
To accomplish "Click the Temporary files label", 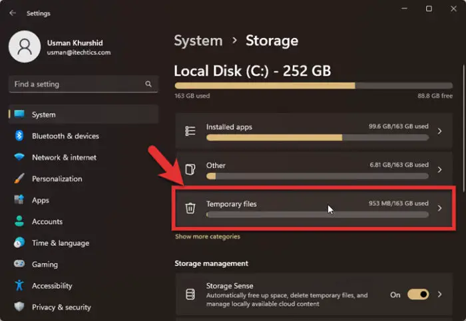I will tap(231, 204).
